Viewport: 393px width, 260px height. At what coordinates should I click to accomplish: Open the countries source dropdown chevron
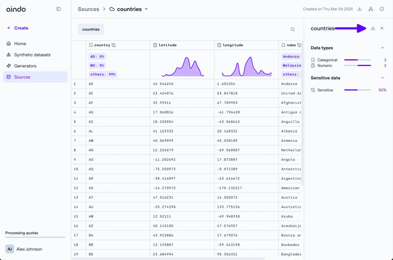[146, 9]
